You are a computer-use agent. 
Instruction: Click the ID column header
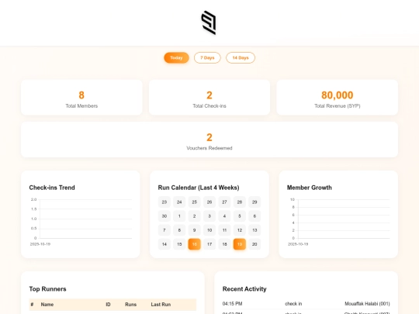[x=108, y=305]
